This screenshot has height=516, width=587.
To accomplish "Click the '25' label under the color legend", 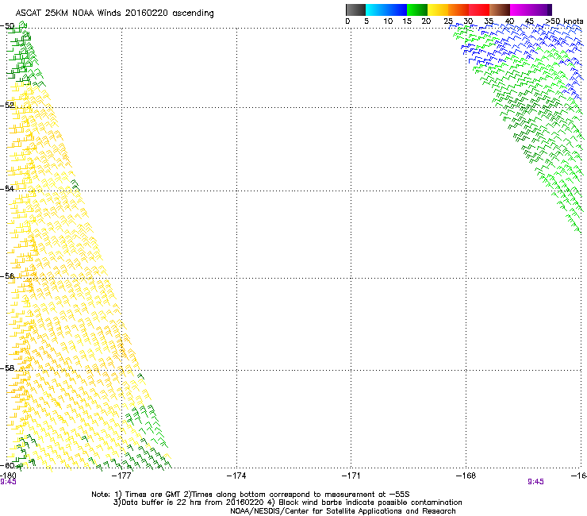I will coord(448,21).
